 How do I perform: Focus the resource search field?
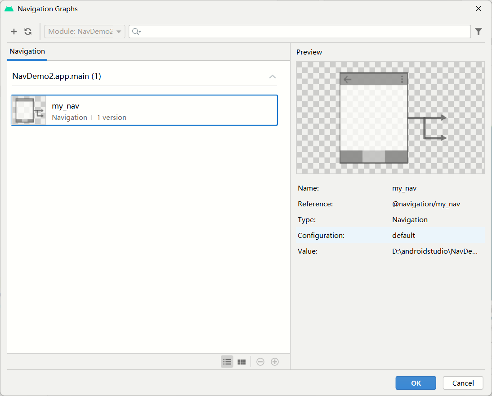306,32
